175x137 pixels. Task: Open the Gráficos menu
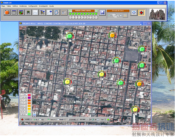click(x=15, y=6)
